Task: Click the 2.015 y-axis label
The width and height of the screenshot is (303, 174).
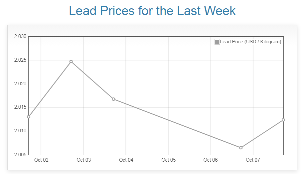Action: click(x=20, y=107)
